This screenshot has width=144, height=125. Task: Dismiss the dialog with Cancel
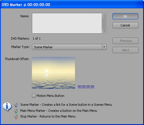pyautogui.click(x=125, y=25)
